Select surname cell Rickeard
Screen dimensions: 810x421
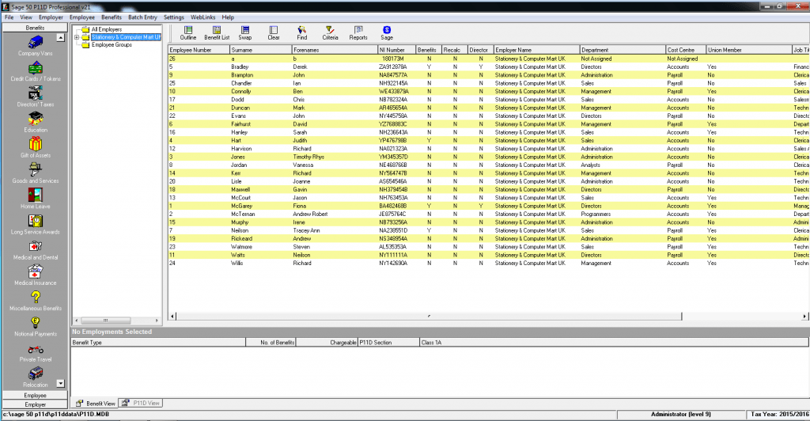[x=260, y=239]
